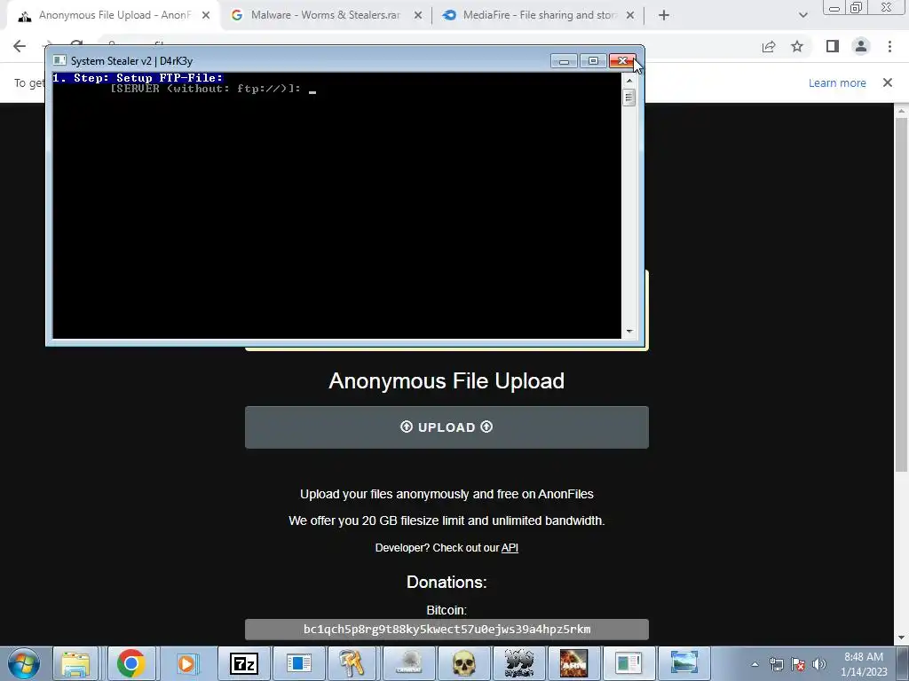The image size is (909, 681).
Task: Close the MediaFire tab
Action: (x=630, y=16)
